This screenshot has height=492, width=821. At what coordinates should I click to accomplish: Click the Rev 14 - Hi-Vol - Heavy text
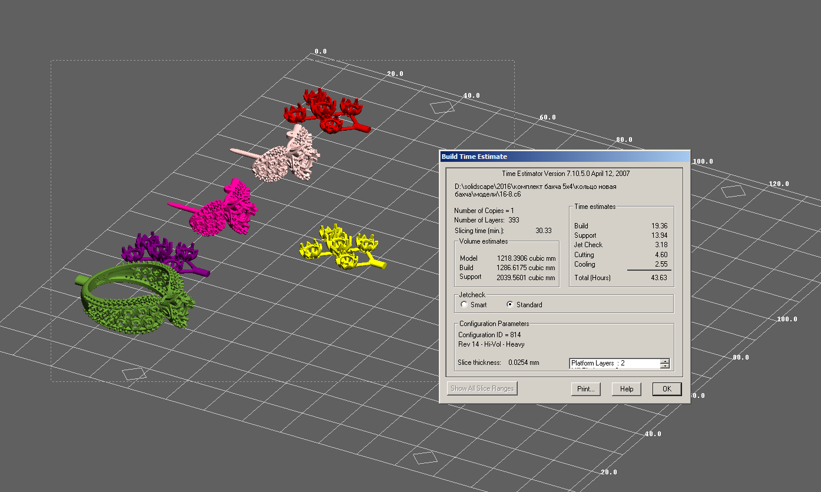point(491,344)
